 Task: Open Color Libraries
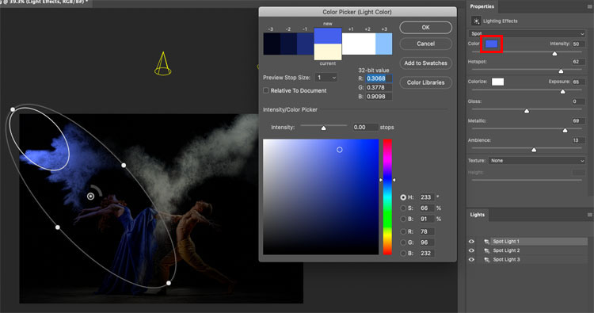[426, 82]
